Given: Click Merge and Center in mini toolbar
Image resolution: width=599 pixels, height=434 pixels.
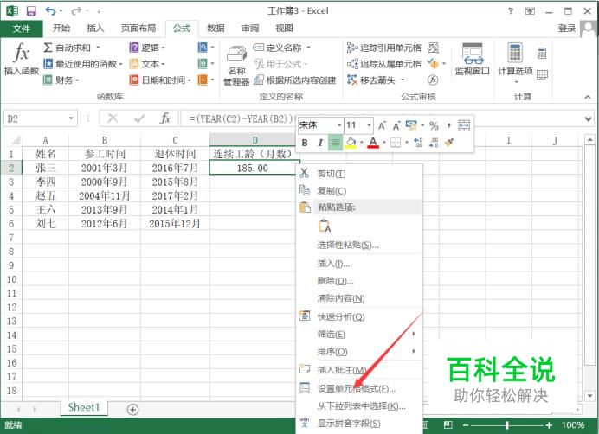Looking at the screenshot, I should tap(464, 125).
